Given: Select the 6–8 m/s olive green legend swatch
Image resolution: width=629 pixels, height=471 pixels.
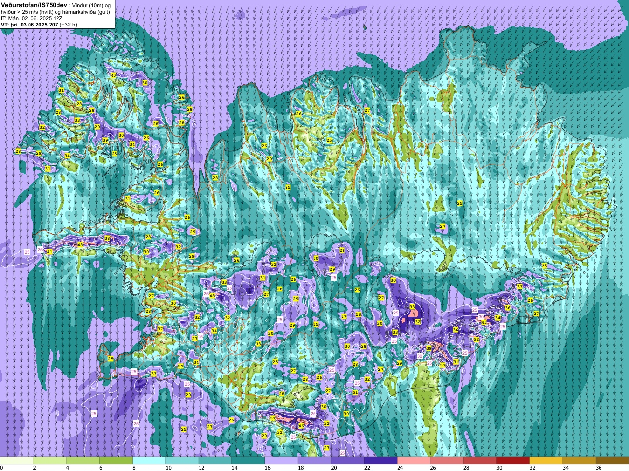Looking at the screenshot, I should [x=116, y=461].
